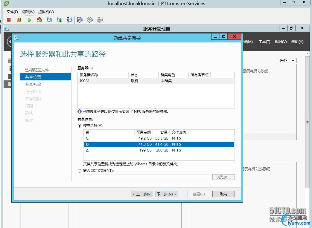The width and height of the screenshot is (312, 228).
Task: Open the 视图(W) menu
Action: [28, 12]
